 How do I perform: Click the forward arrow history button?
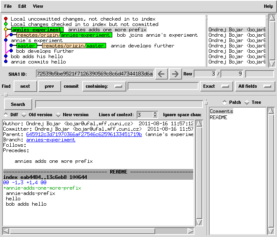click(175, 74)
